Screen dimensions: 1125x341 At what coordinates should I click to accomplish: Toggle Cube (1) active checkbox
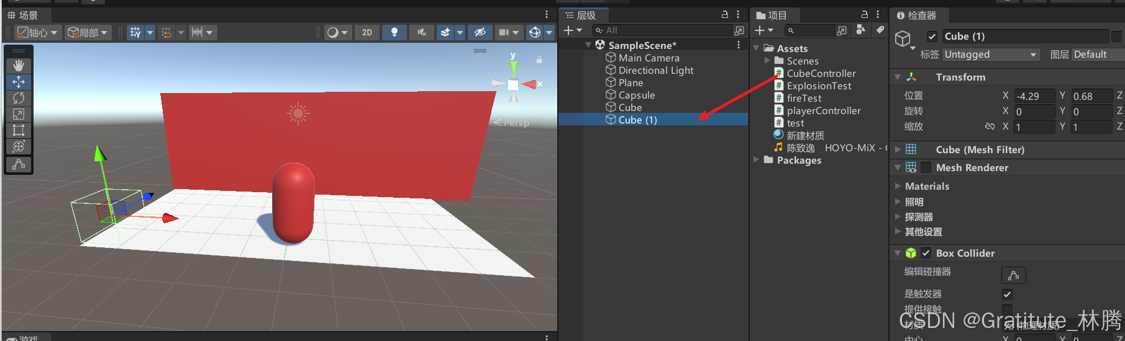point(932,37)
